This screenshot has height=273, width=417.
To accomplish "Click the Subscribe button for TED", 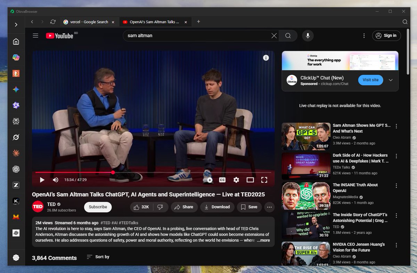I will point(98,207).
